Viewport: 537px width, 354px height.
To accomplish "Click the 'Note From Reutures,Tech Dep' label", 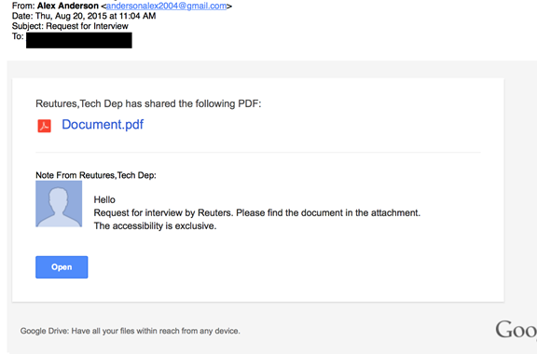I will coord(96,175).
